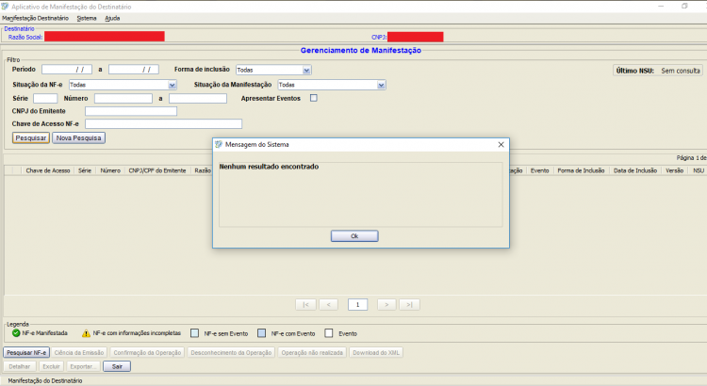Toggle the Apresentar Eventos checkbox

pos(313,98)
